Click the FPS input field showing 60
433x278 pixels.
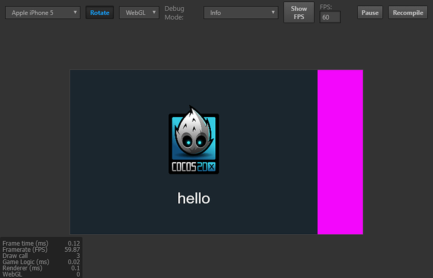[330, 17]
